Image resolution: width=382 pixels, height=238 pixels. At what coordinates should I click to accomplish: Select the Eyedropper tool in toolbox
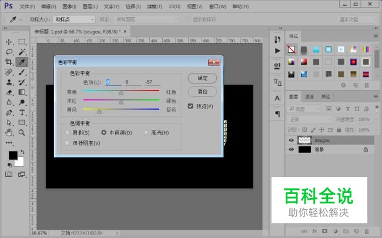22,62
